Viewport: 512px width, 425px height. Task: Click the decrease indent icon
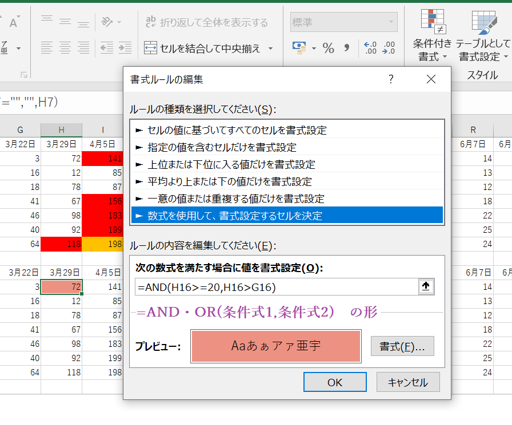pyautogui.click(x=107, y=48)
